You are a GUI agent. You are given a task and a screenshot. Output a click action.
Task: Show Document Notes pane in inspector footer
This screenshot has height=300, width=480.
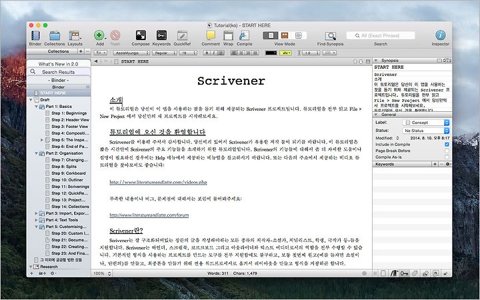(383, 273)
